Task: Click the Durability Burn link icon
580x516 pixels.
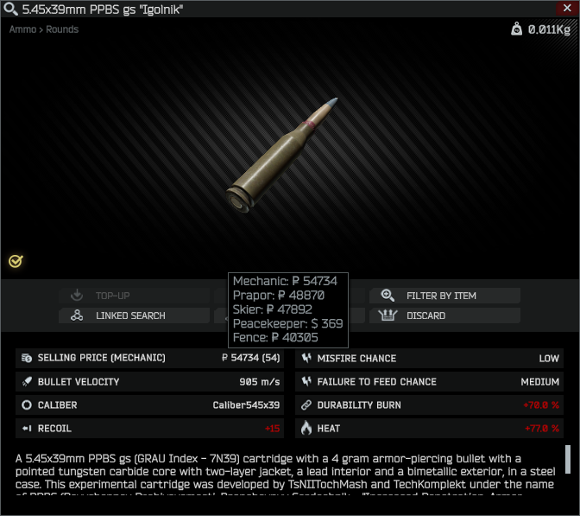Action: click(306, 405)
